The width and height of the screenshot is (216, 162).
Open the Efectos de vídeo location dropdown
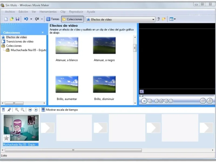[153, 19]
